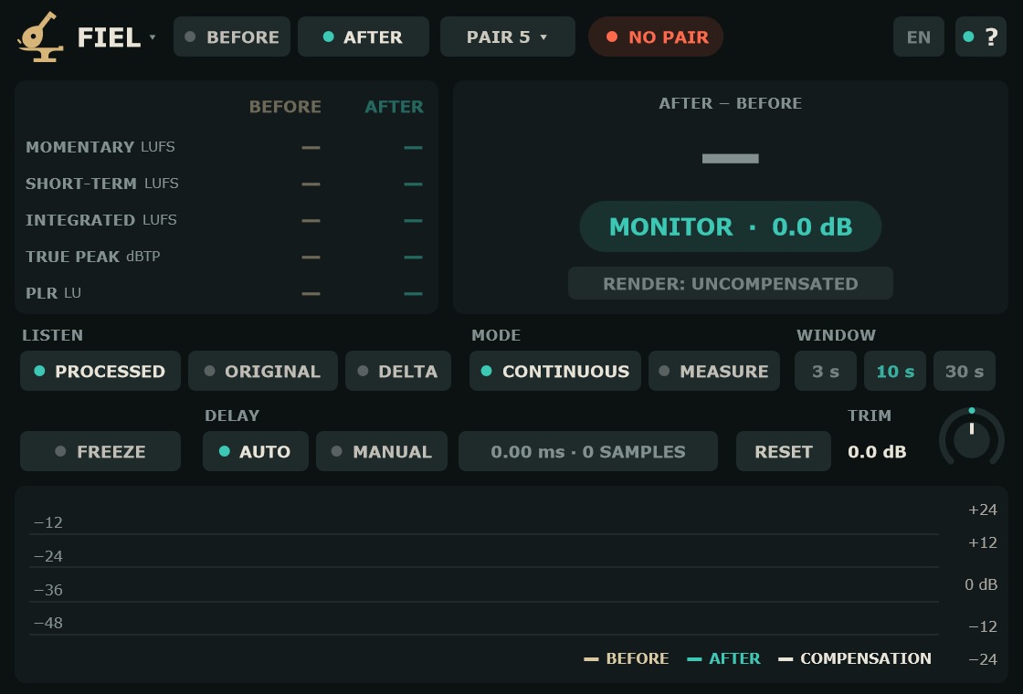Set window to 3 s

826,371
